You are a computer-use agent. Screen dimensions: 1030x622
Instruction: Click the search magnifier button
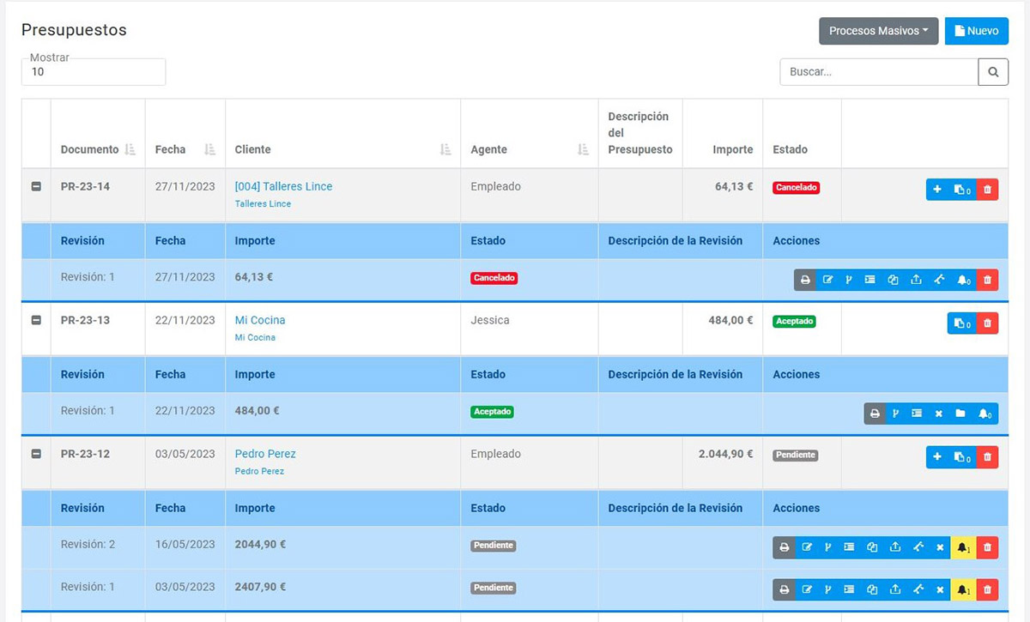993,72
